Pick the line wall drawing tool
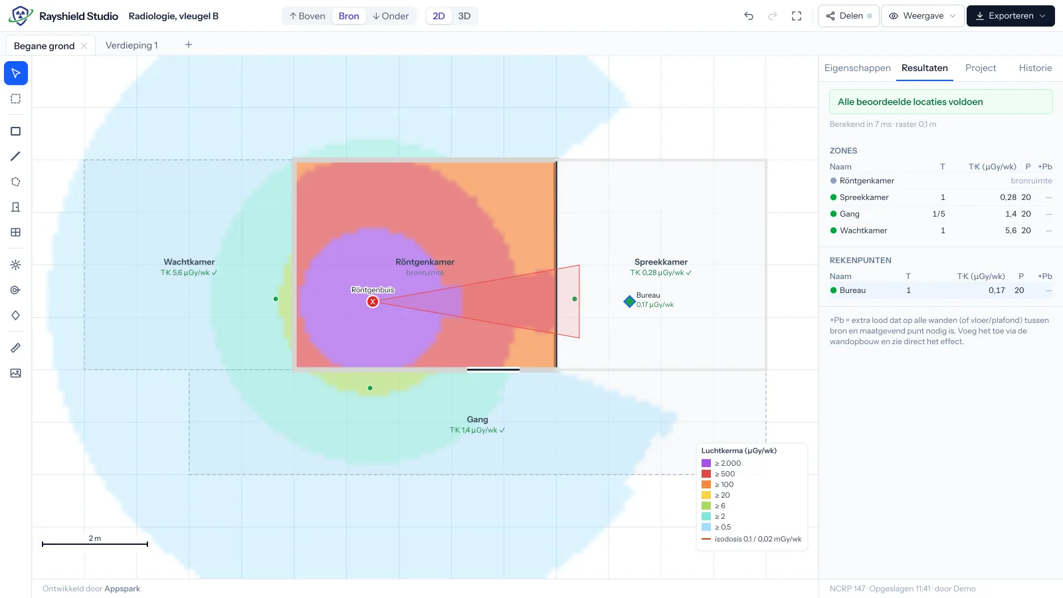 pos(16,157)
